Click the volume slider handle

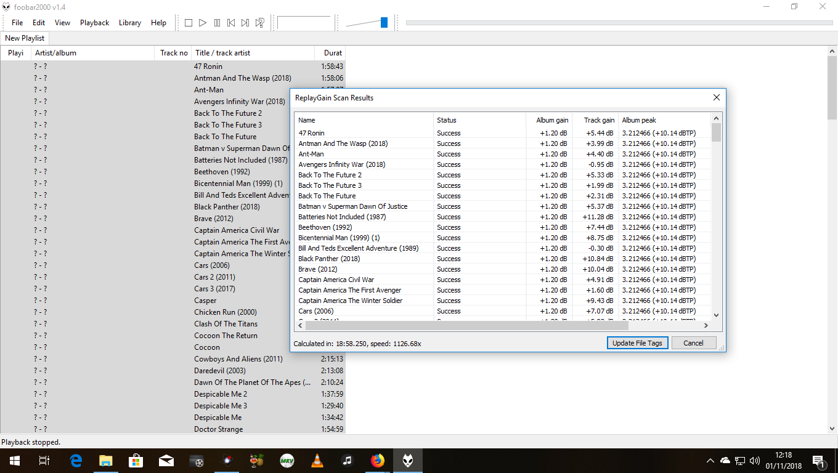point(384,23)
